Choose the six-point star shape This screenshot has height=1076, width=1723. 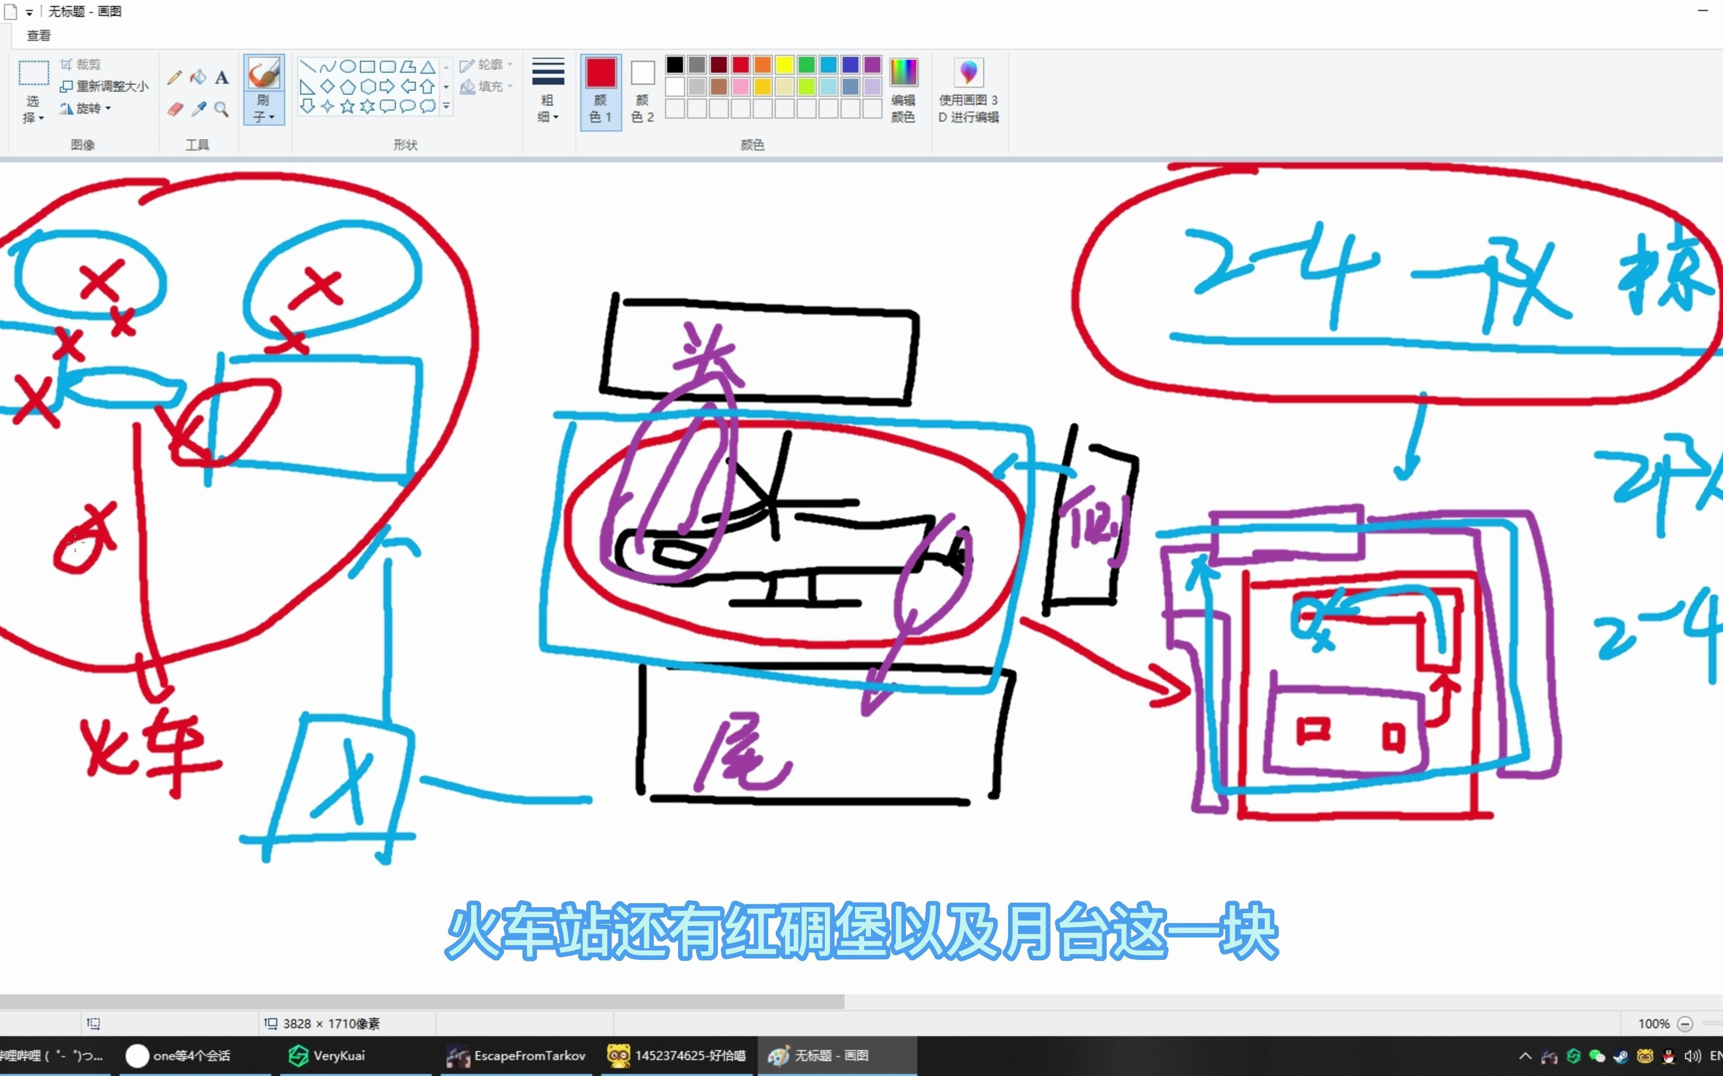point(367,106)
